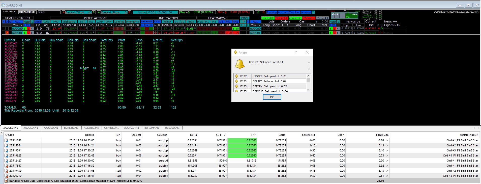Click the red ShortAll button

[281, 18]
